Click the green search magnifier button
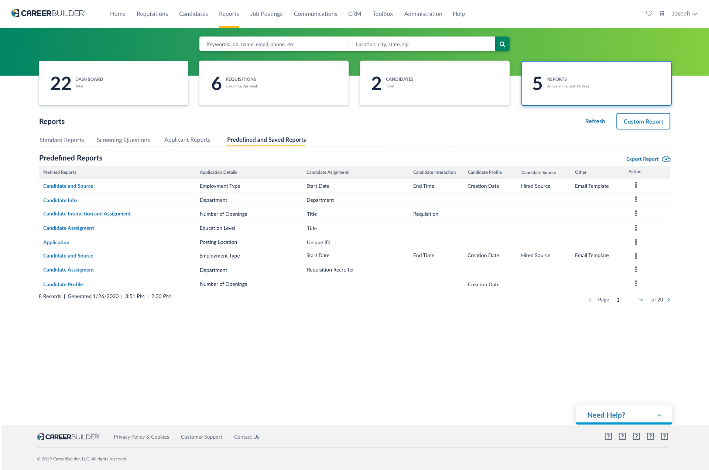 click(502, 44)
